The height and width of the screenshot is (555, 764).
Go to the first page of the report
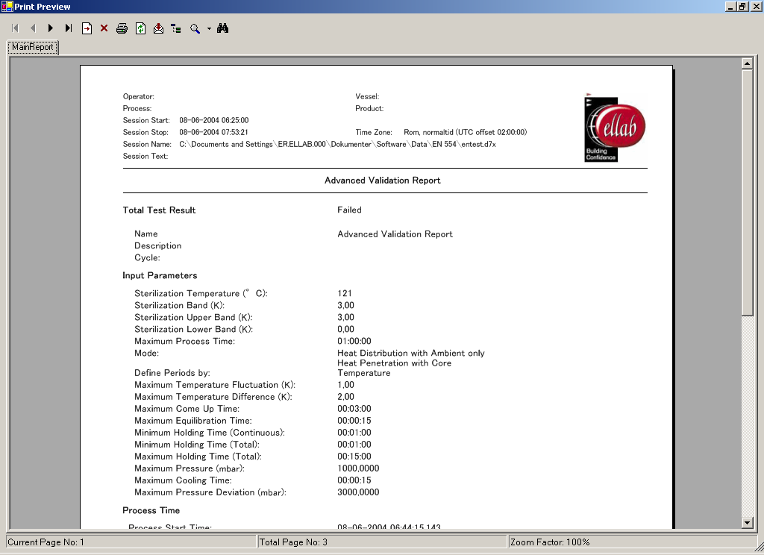15,28
